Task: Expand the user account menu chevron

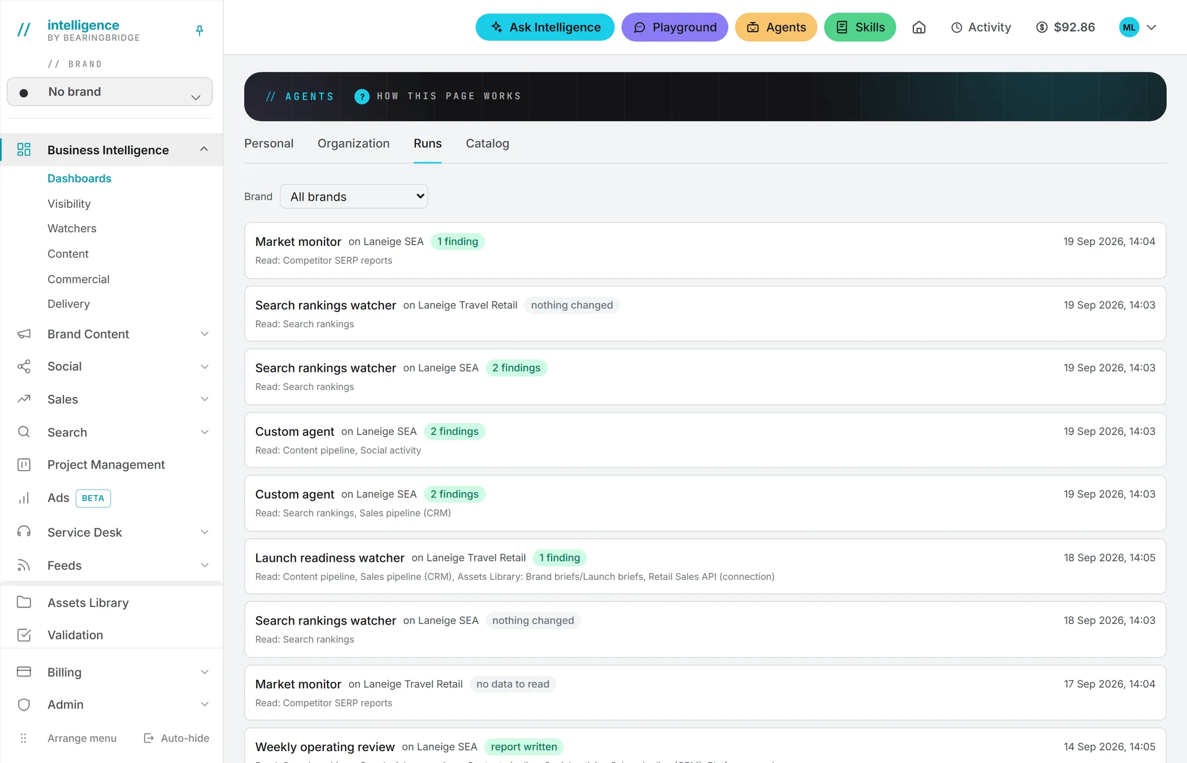Action: [x=1151, y=27]
